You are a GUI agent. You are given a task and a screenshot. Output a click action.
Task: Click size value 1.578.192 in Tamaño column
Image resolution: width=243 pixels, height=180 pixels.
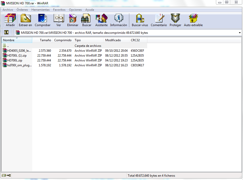[x=45, y=65]
